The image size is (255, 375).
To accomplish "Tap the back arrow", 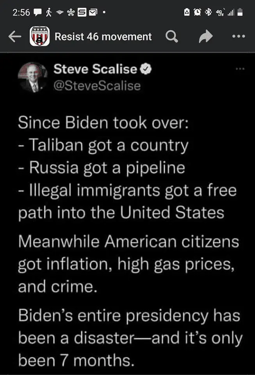I will [x=14, y=37].
